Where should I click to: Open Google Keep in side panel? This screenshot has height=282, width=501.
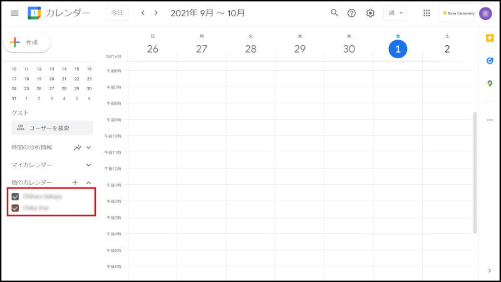pos(490,39)
